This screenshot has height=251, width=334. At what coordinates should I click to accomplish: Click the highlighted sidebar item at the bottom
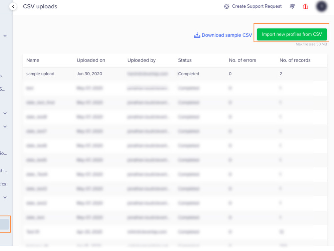pyautogui.click(x=4, y=224)
